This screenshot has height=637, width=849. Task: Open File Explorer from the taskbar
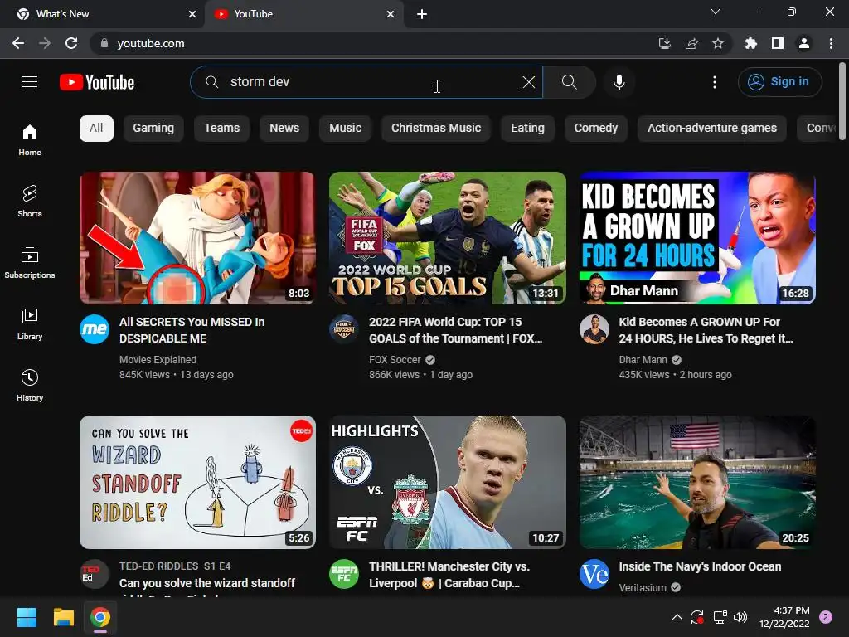click(63, 617)
